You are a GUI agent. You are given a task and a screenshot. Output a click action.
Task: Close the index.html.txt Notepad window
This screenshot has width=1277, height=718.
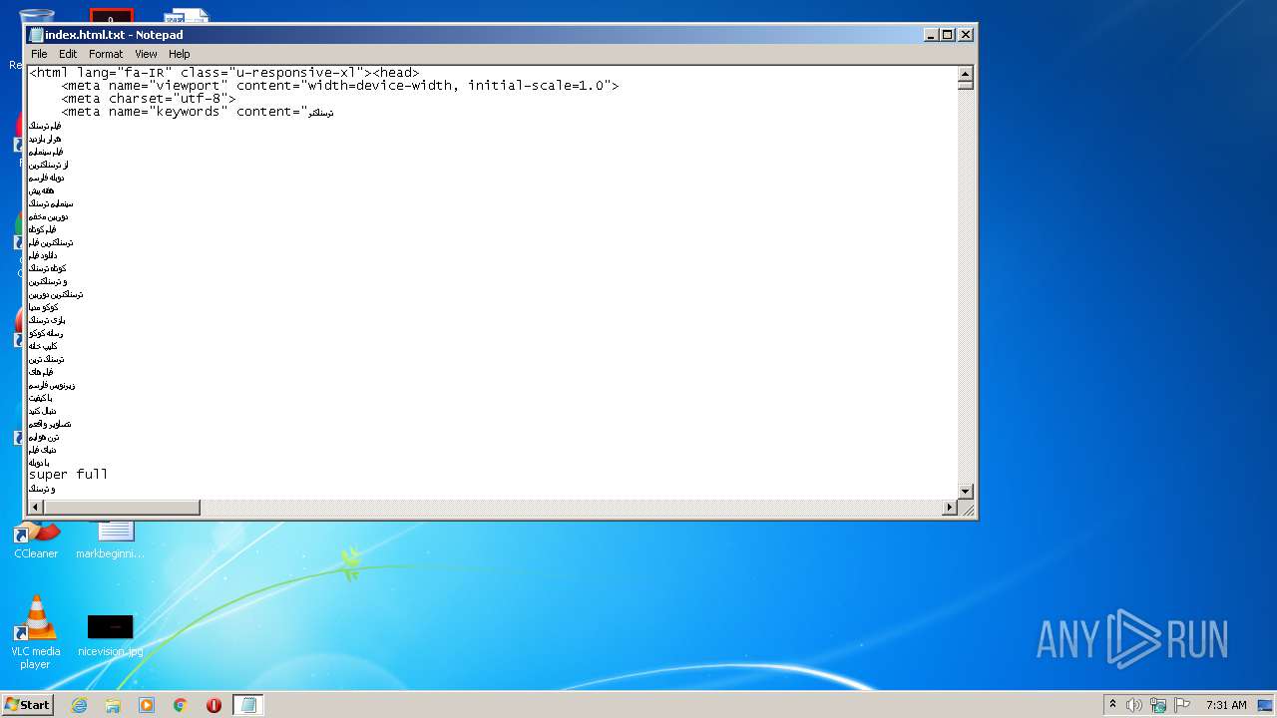[x=965, y=34]
